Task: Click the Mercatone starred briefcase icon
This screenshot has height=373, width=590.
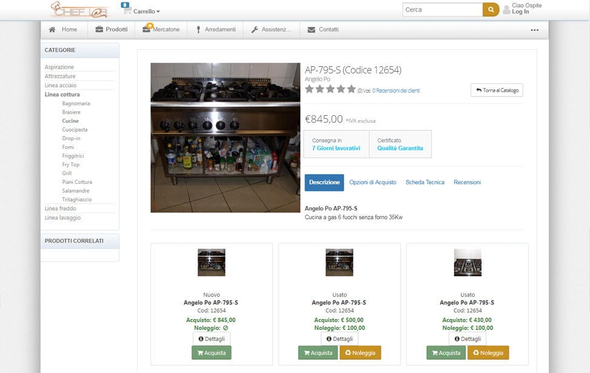Action: click(147, 29)
